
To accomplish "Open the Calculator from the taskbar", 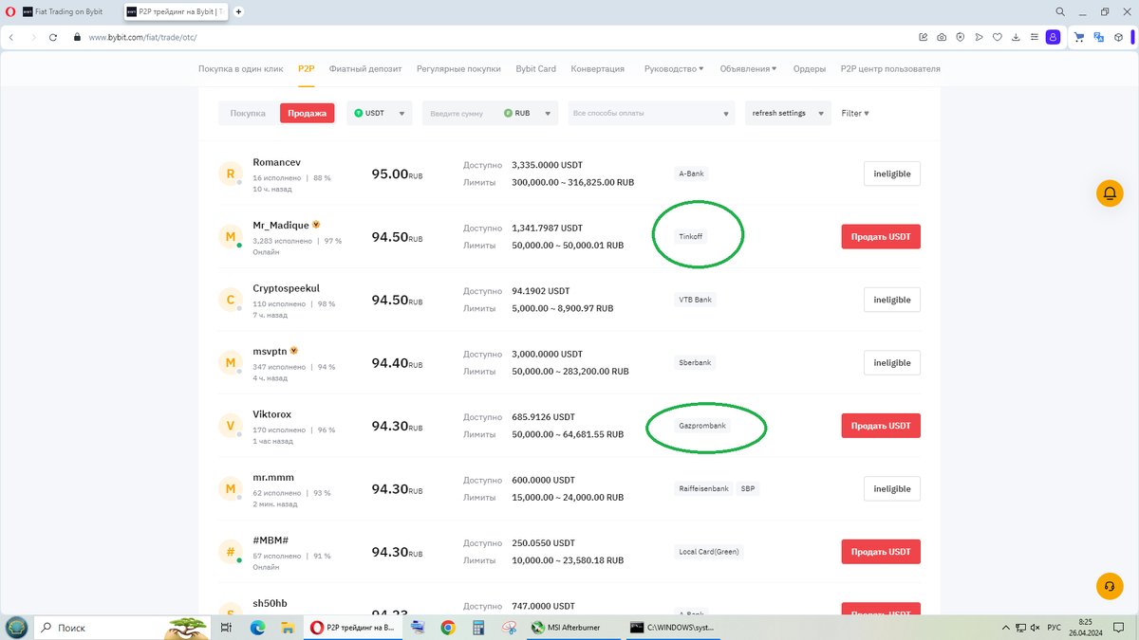I will [478, 628].
